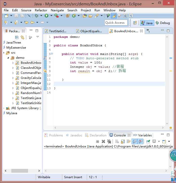
Task: Expand the TestStatic.java tree node
Action: 13,98
